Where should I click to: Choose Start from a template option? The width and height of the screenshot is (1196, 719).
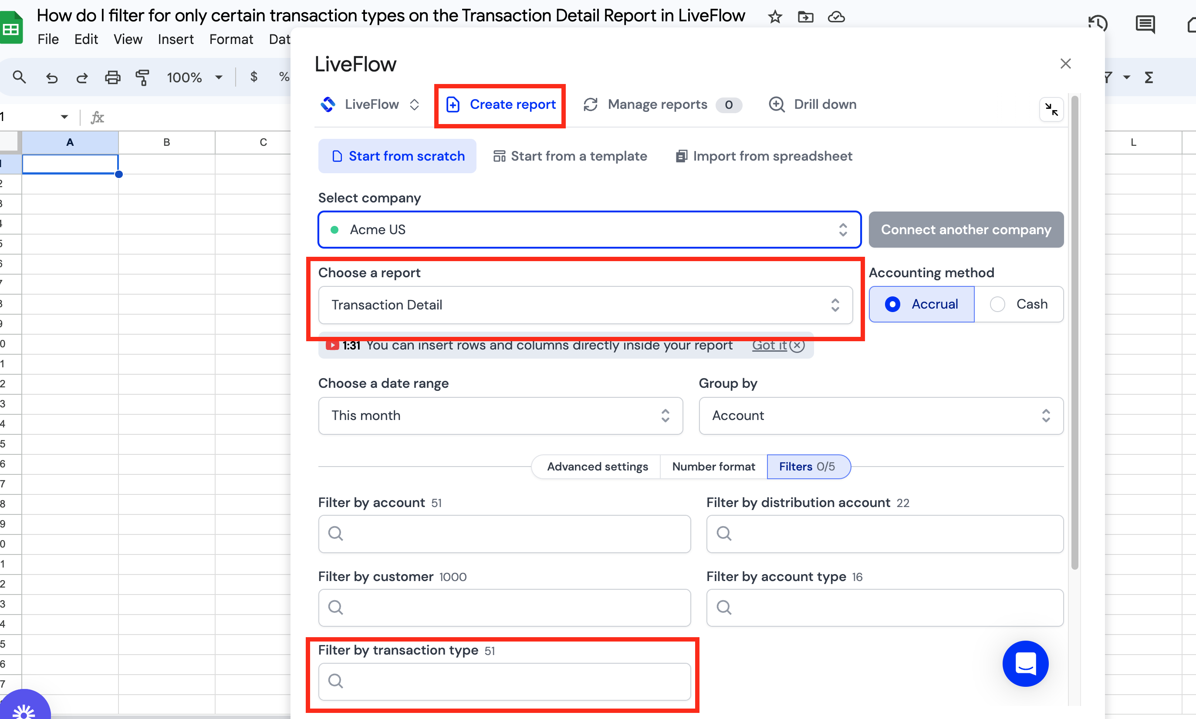click(x=570, y=156)
